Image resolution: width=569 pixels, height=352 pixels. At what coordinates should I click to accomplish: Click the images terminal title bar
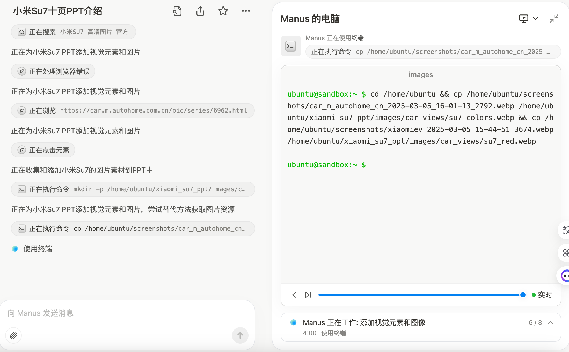421,75
